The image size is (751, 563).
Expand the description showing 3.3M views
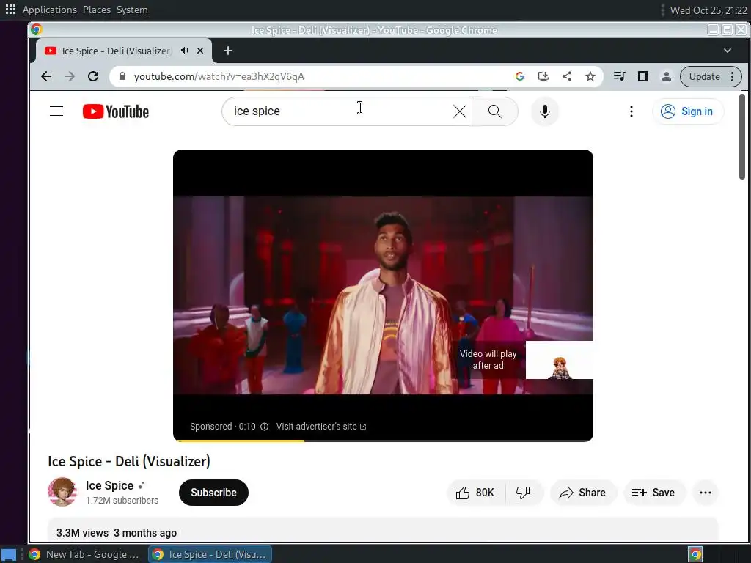(383, 529)
